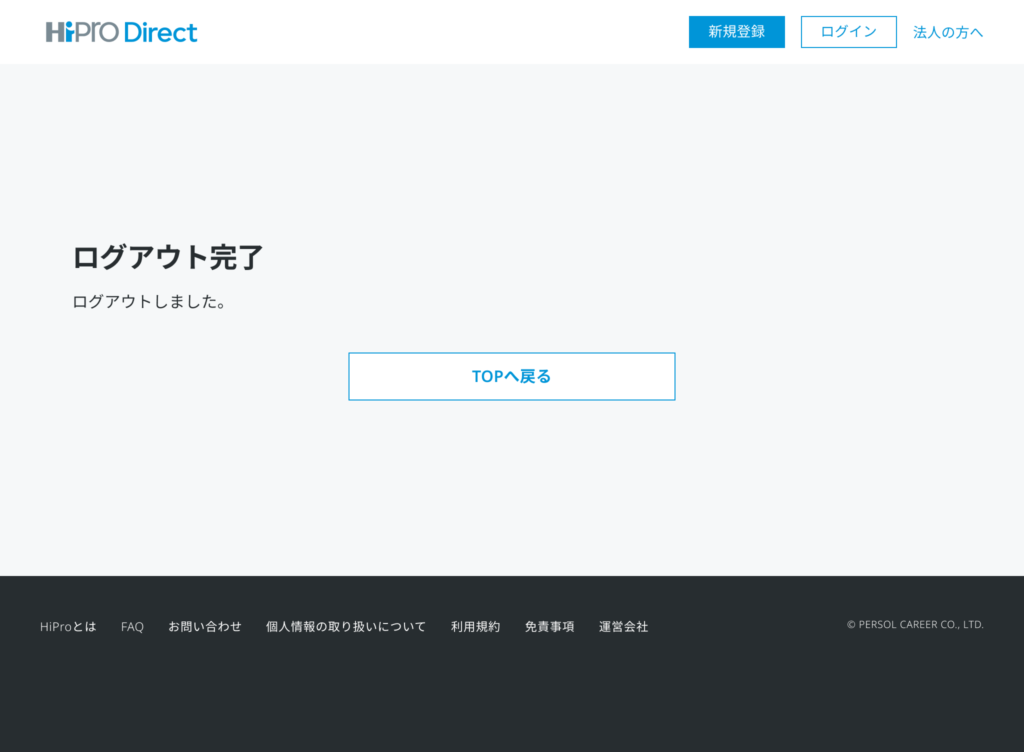Click the copyright © symbol
This screenshot has height=752, width=1024.
851,624
